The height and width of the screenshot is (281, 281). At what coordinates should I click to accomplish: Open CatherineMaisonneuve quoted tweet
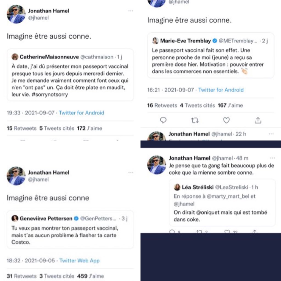(70, 75)
